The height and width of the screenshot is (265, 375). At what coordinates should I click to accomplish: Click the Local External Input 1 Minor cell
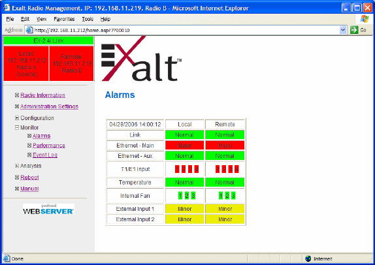pos(184,209)
